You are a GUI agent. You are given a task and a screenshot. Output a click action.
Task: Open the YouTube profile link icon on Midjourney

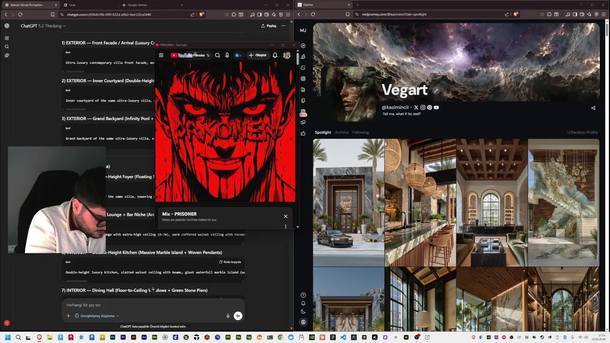[436, 108]
